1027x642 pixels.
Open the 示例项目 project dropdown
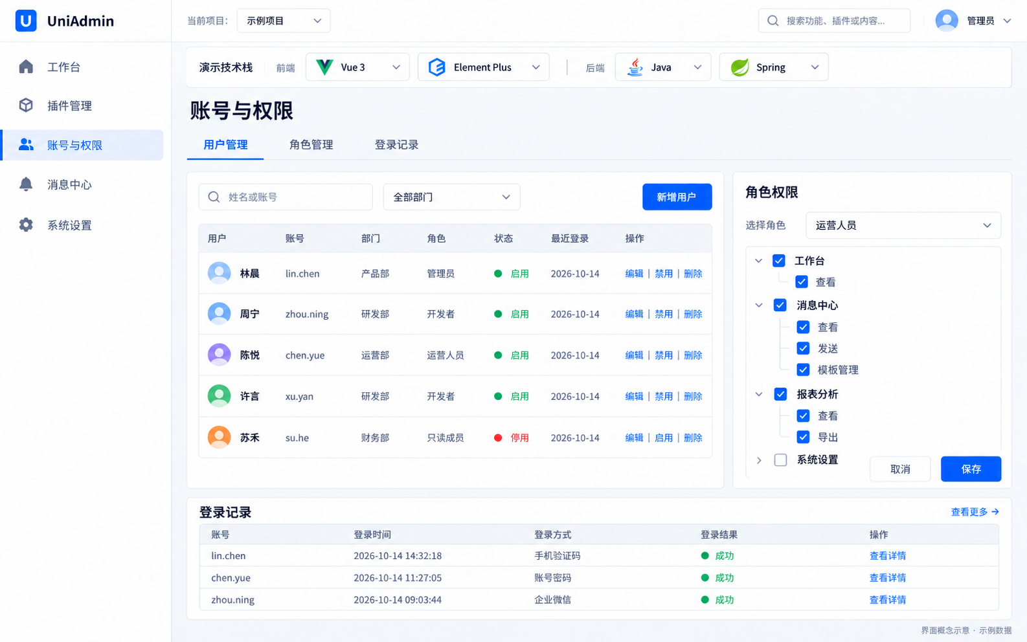click(x=284, y=21)
